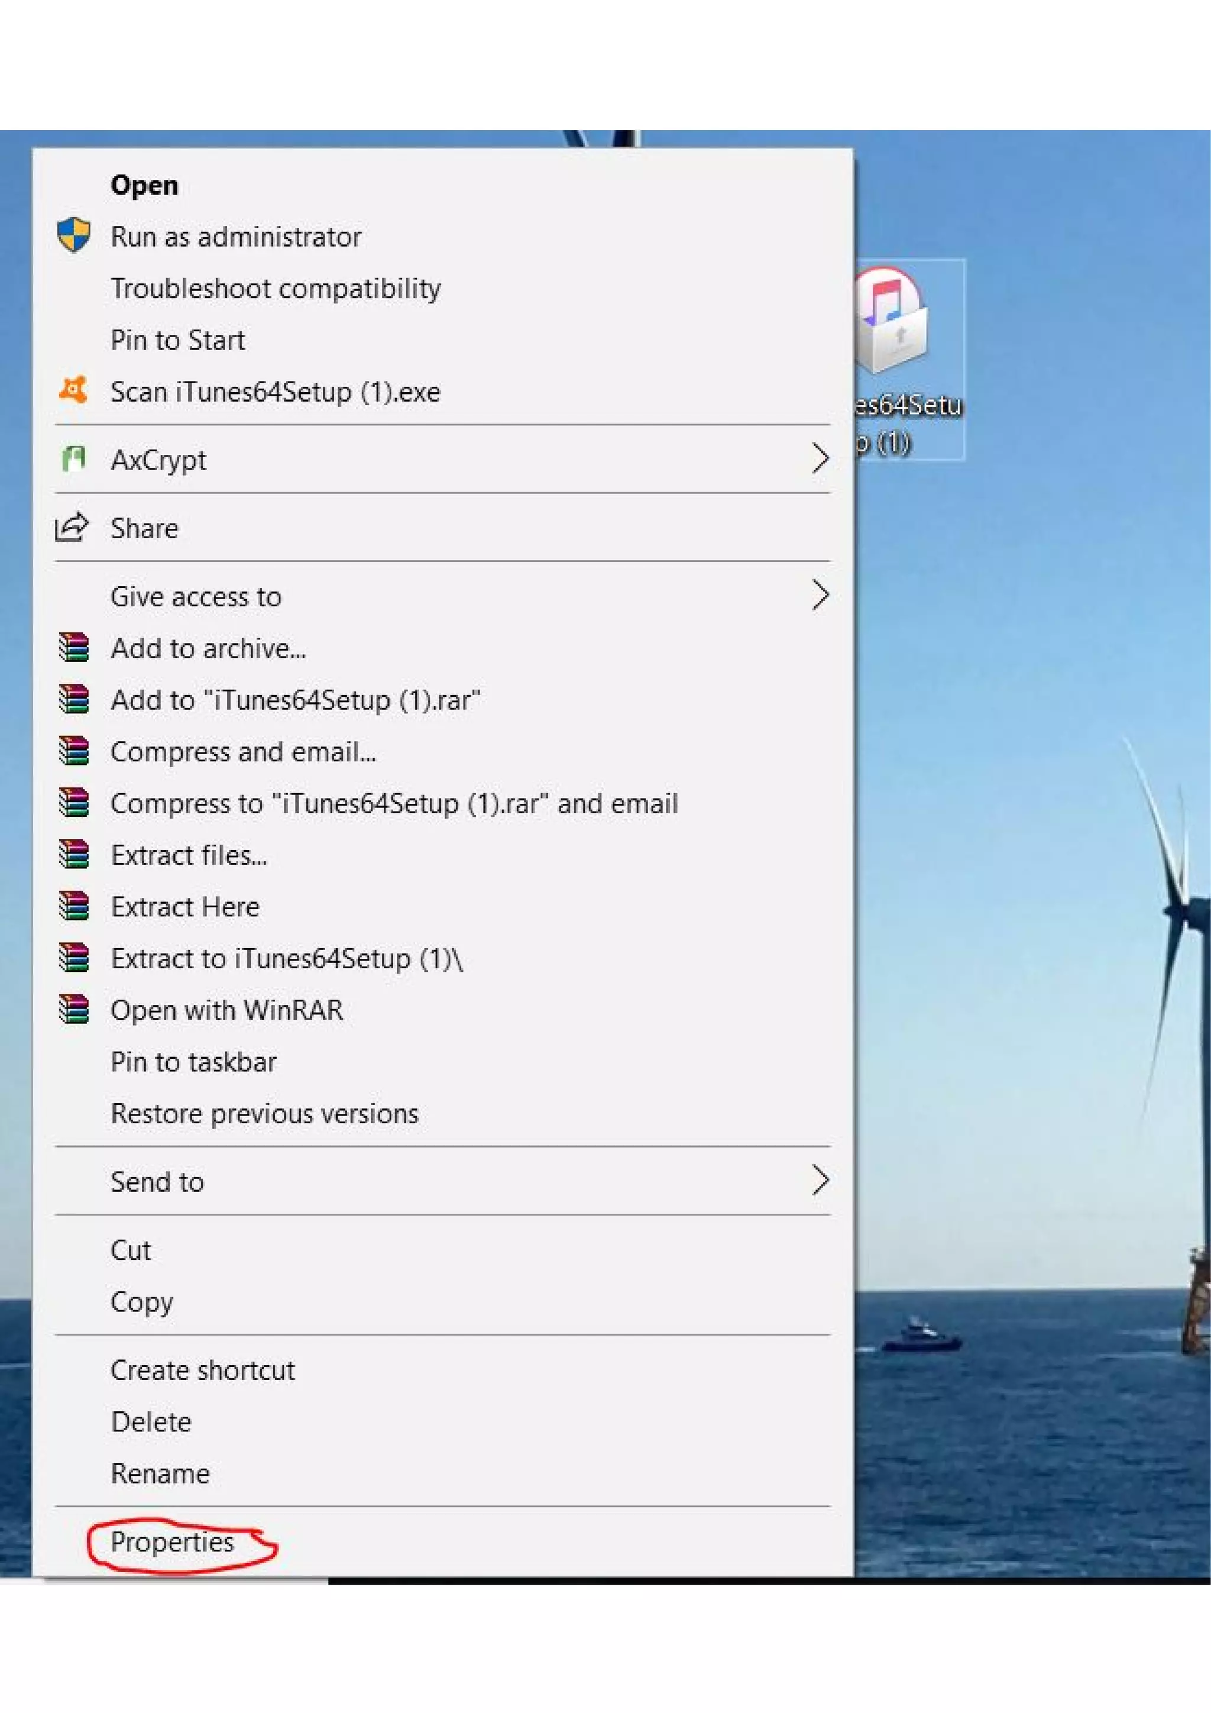Click WinRAR icon beside Compress and email...

74,751
